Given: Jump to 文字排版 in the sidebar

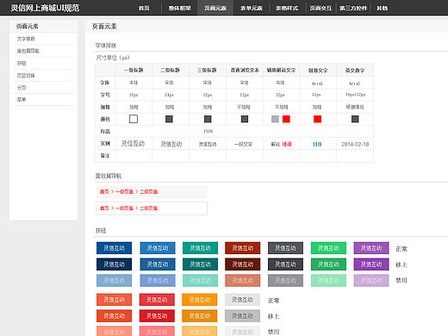Looking at the screenshot, I should coord(26,39).
